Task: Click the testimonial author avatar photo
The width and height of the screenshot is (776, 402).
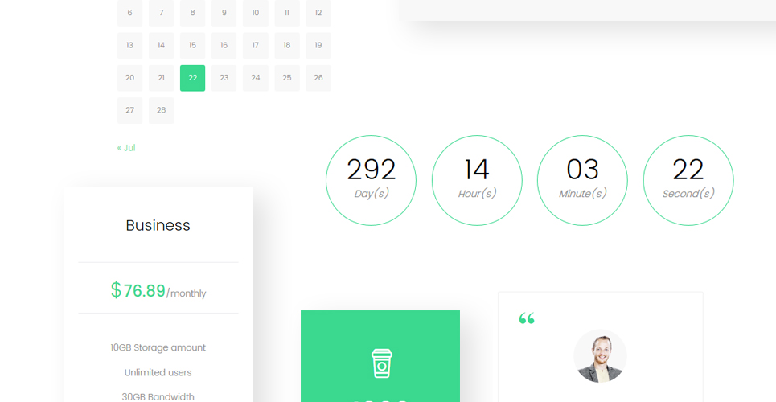Action: [x=600, y=356]
